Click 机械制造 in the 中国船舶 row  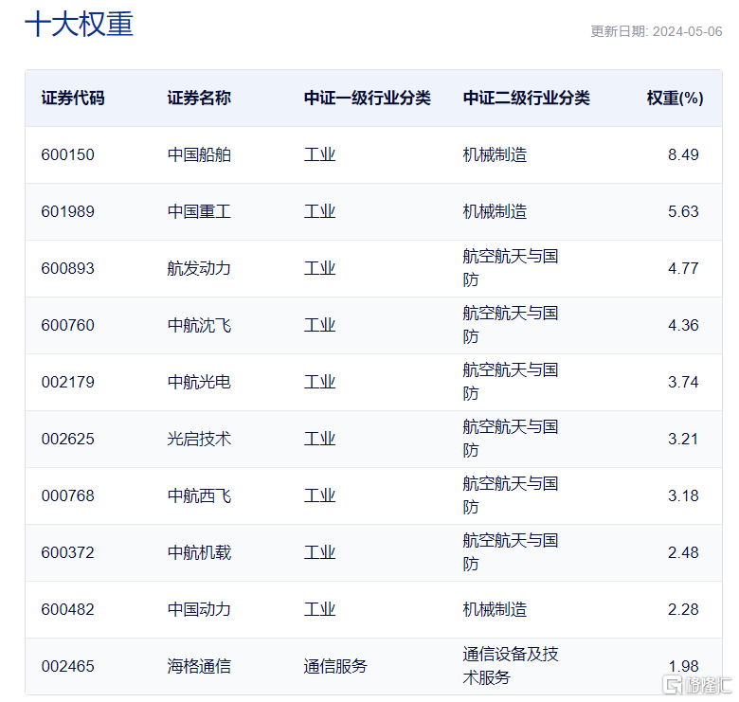pos(495,154)
